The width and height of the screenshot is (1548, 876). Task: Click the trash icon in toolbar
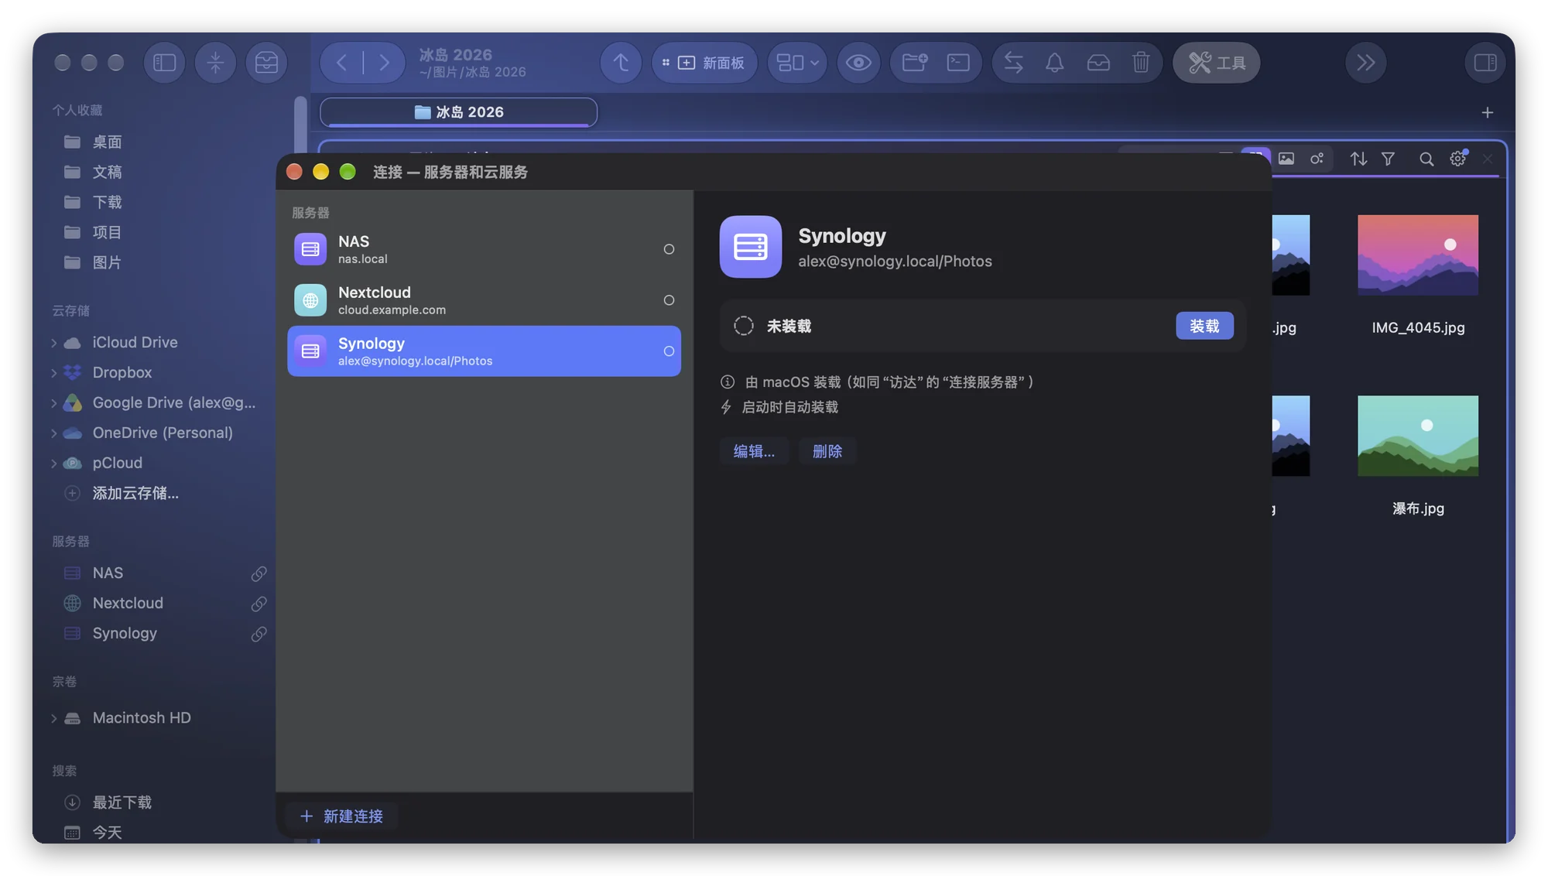[x=1141, y=63]
